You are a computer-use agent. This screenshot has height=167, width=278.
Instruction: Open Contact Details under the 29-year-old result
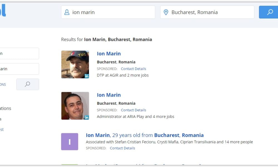(x=122, y=148)
